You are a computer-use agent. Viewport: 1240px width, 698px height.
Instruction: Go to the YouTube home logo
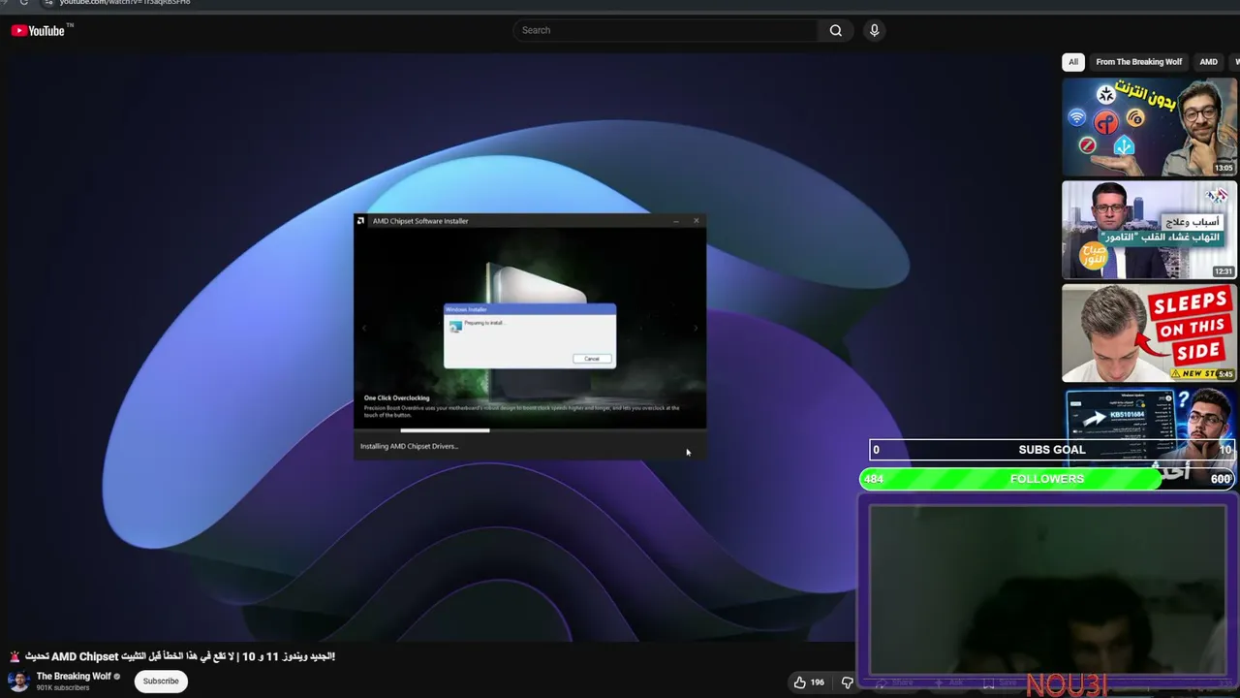tap(38, 31)
